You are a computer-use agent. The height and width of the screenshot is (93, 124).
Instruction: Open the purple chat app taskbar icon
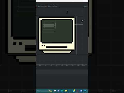(x=58, y=91)
